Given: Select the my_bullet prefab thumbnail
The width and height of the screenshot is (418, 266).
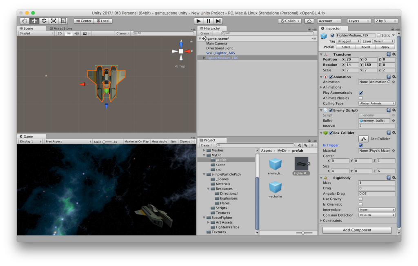Looking at the screenshot, I should [276, 187].
